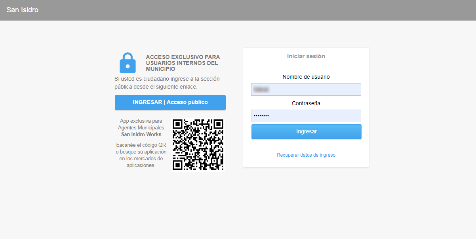The image size is (476, 239).
Task: Click San Isidro title in header
Action: pyautogui.click(x=23, y=10)
